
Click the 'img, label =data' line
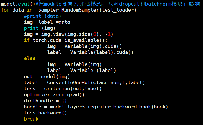click(47, 22)
